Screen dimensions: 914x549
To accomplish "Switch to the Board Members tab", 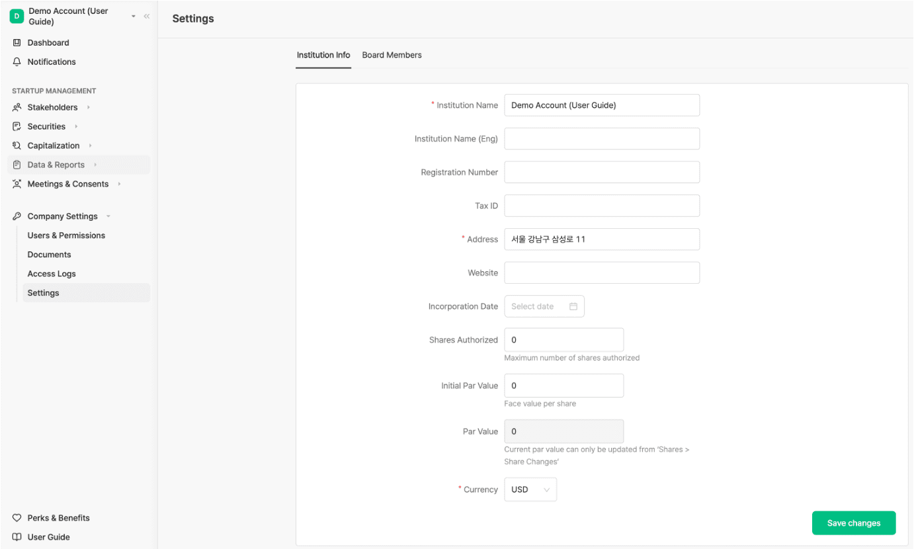I will [x=392, y=55].
